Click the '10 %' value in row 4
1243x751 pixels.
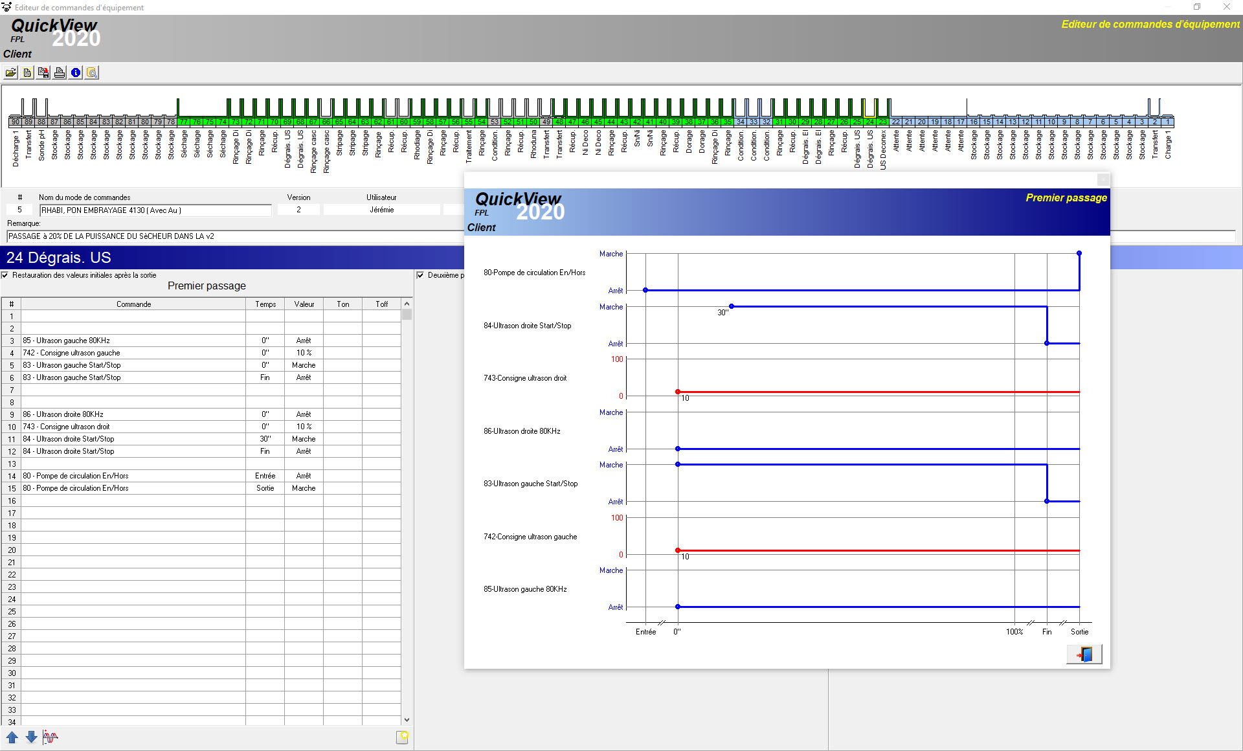pyautogui.click(x=304, y=353)
